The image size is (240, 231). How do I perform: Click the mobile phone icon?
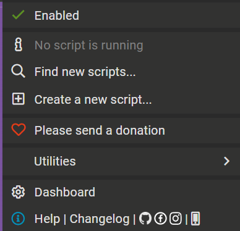pos(195,219)
